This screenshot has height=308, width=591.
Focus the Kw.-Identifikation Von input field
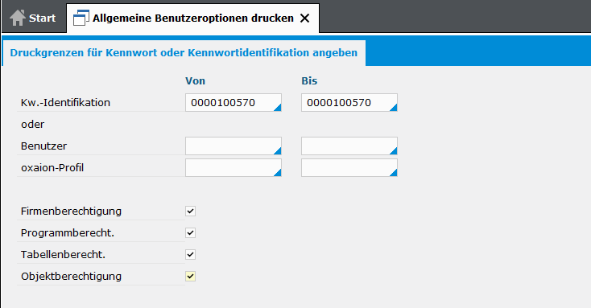(234, 102)
